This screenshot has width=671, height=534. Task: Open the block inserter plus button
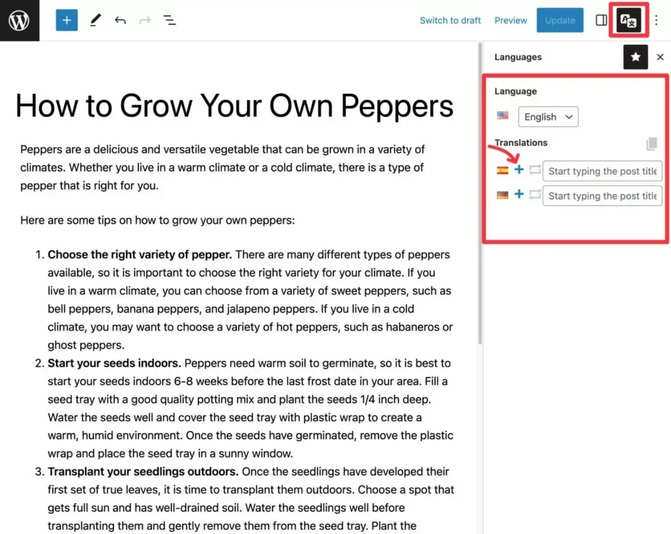(66, 20)
